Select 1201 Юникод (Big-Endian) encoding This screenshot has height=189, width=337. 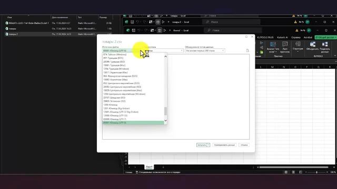pyautogui.click(x=133, y=109)
